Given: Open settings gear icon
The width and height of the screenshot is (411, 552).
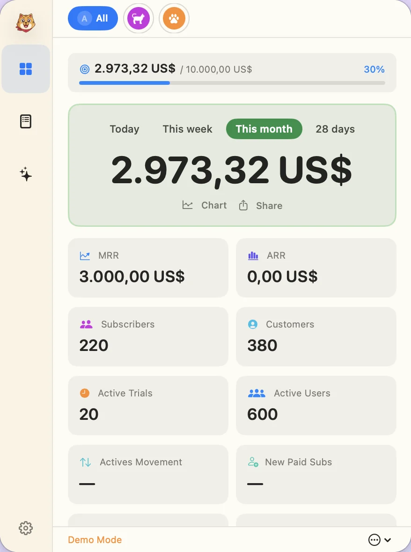Looking at the screenshot, I should (26, 528).
